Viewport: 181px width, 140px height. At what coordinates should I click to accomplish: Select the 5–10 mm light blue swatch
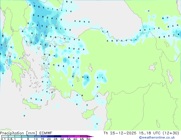click(x=31, y=136)
